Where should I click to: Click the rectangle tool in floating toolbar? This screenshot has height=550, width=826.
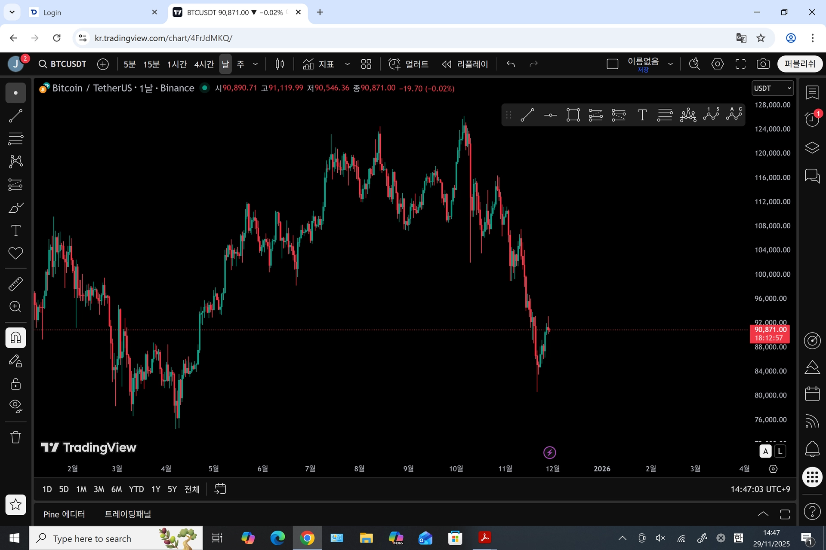(x=573, y=115)
